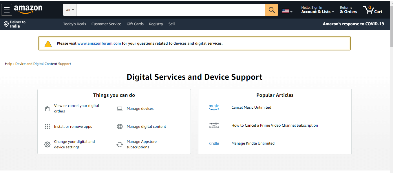Click the Kindle logo

[214, 143]
